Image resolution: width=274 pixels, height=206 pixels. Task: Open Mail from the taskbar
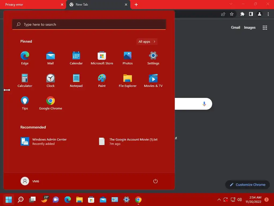tap(103, 200)
